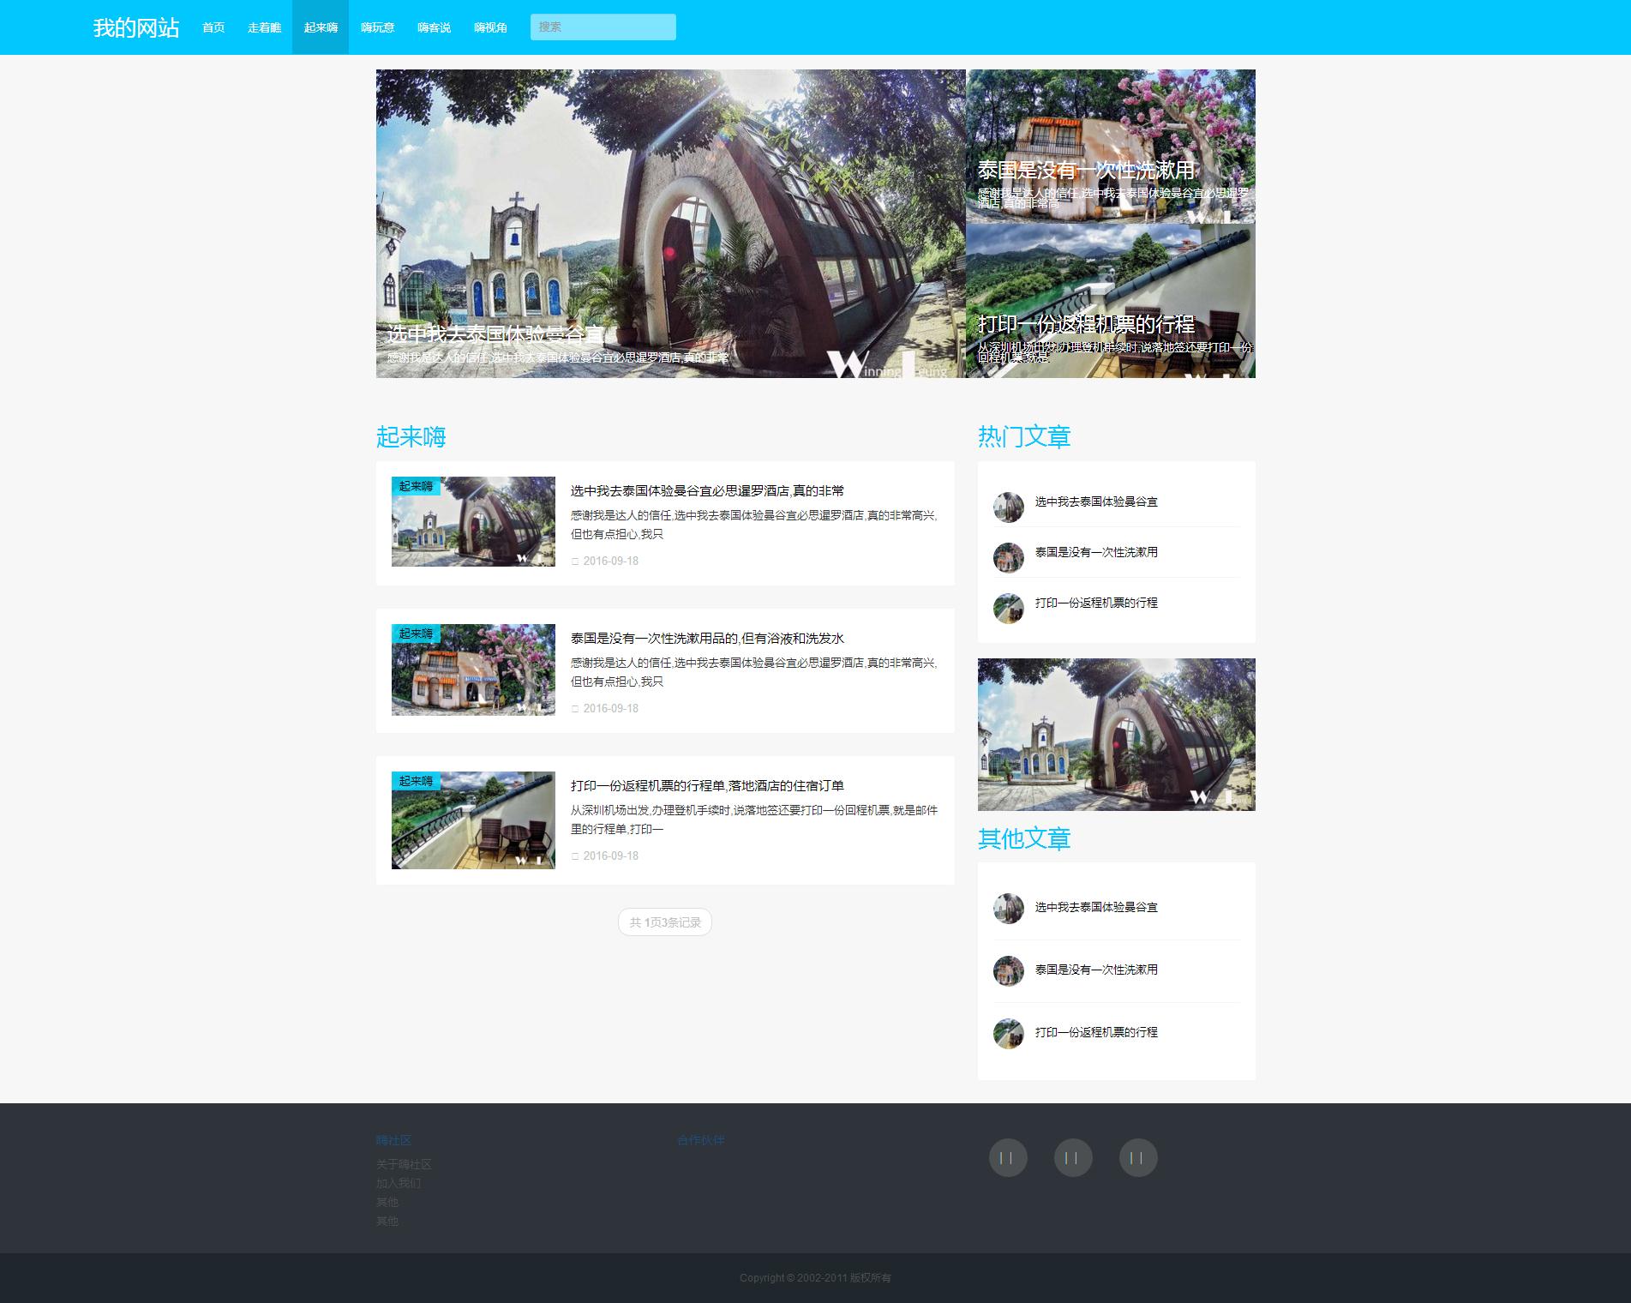1631x1303 pixels.
Task: Click avatar beside 选中我去泰国体验曼谷宣 in 其他文章
Action: (x=1008, y=909)
